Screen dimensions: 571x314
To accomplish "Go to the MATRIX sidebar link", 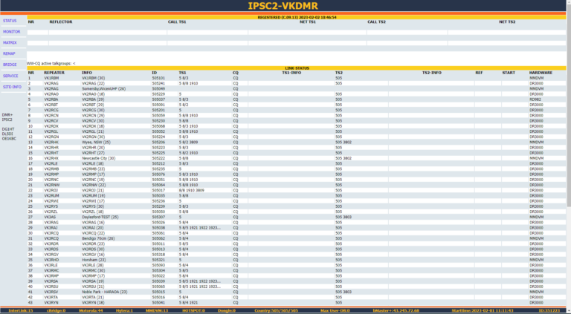I will pos(10,43).
